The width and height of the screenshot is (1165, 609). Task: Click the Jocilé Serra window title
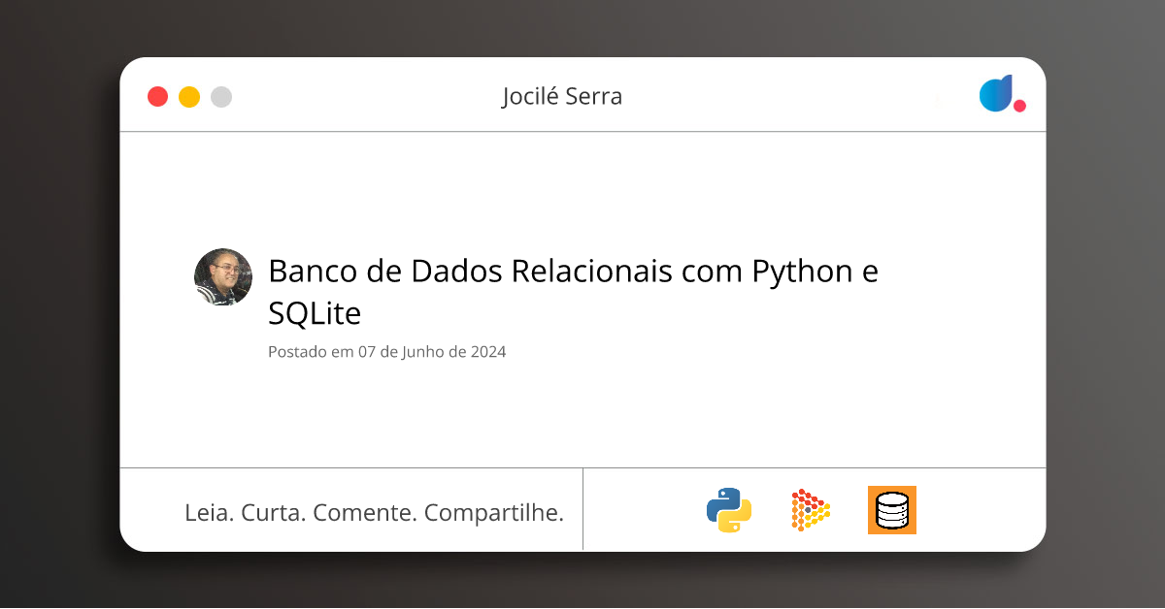pos(562,96)
